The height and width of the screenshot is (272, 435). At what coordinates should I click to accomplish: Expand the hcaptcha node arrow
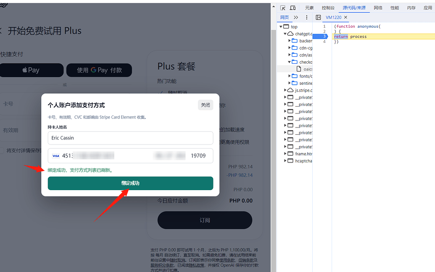click(285, 161)
